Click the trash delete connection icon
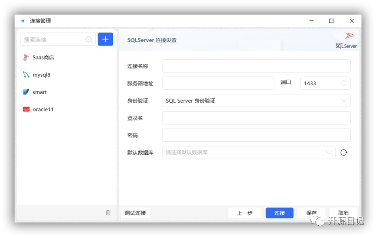The image size is (376, 237). coord(108,213)
